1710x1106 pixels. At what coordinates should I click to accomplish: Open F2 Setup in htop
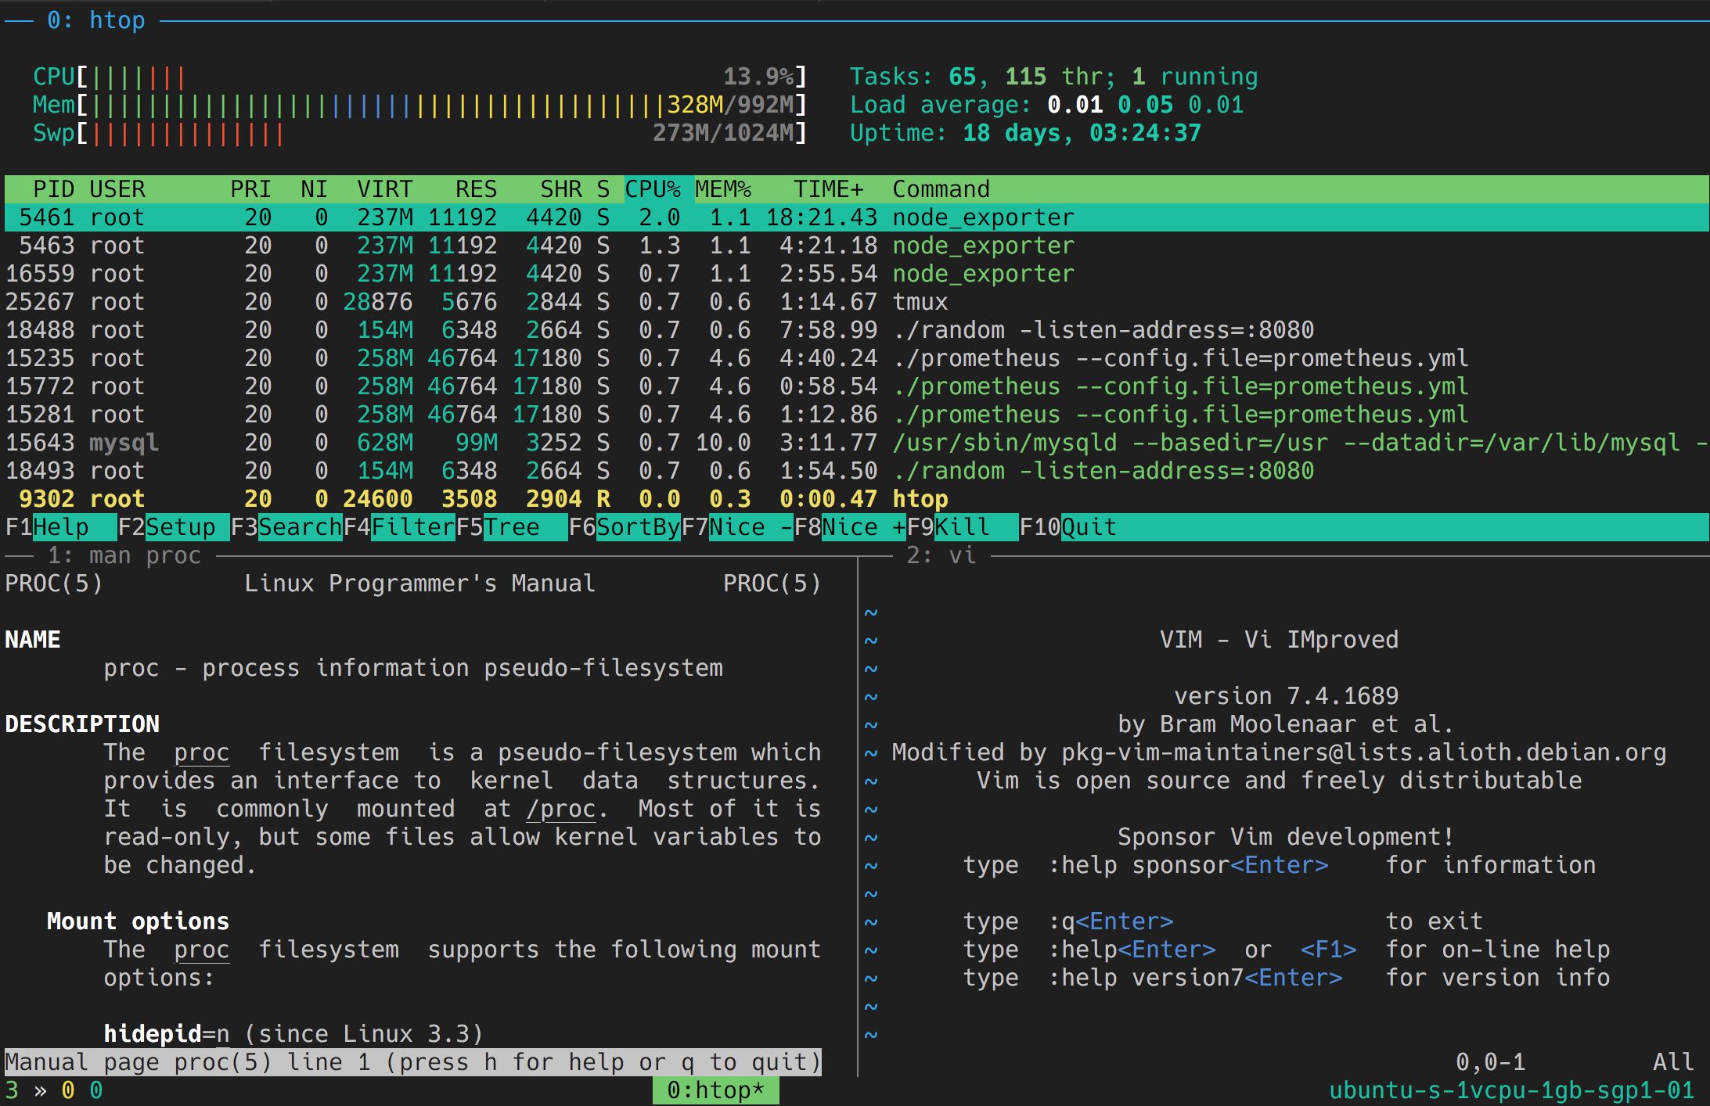click(180, 527)
